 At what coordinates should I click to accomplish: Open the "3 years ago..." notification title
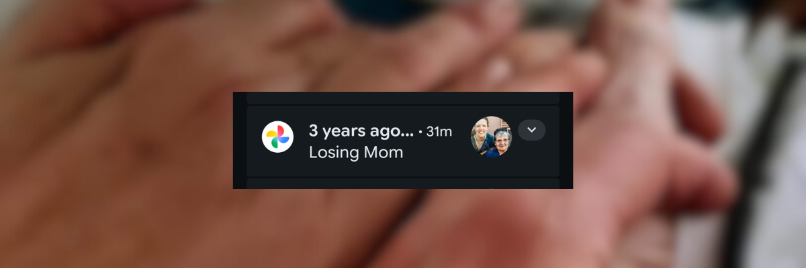click(361, 130)
